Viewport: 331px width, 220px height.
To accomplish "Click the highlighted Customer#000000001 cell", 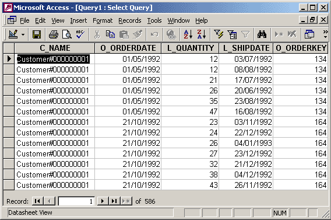I will 55,59.
